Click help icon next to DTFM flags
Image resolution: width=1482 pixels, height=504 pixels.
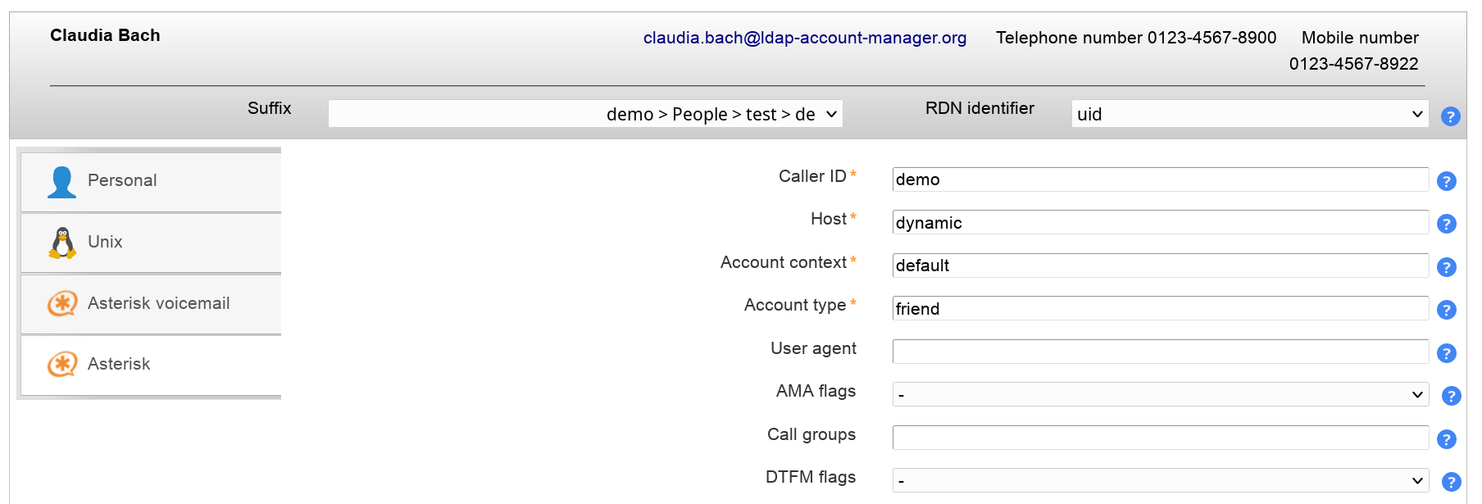pyautogui.click(x=1451, y=482)
